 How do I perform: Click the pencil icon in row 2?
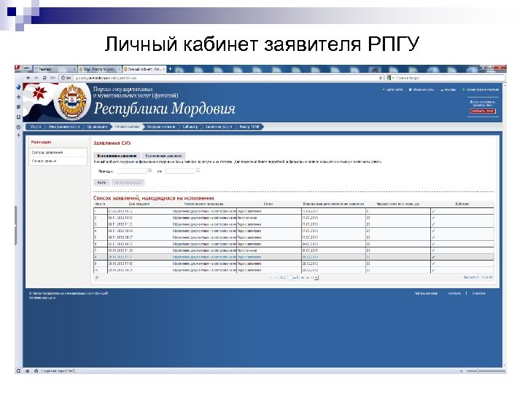tap(434, 218)
